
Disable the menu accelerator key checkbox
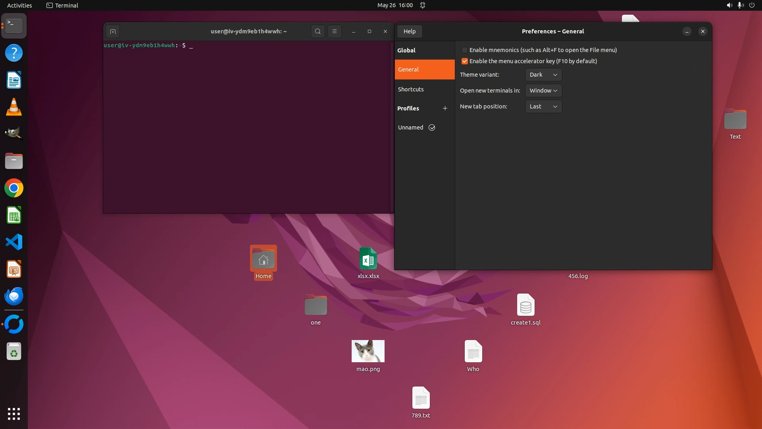(464, 61)
